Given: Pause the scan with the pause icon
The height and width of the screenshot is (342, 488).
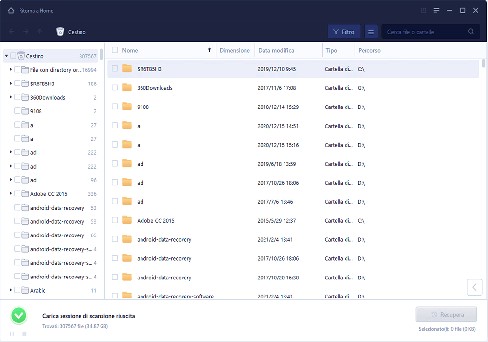Looking at the screenshot, I should coord(12,334).
